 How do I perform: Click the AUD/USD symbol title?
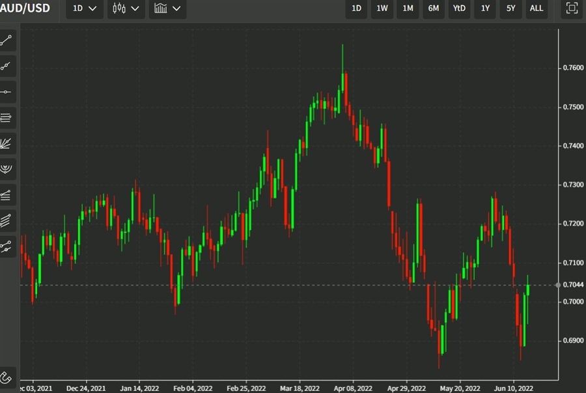25,8
